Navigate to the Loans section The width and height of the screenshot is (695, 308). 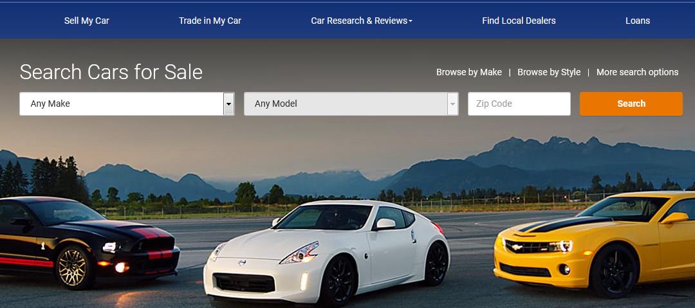point(638,21)
